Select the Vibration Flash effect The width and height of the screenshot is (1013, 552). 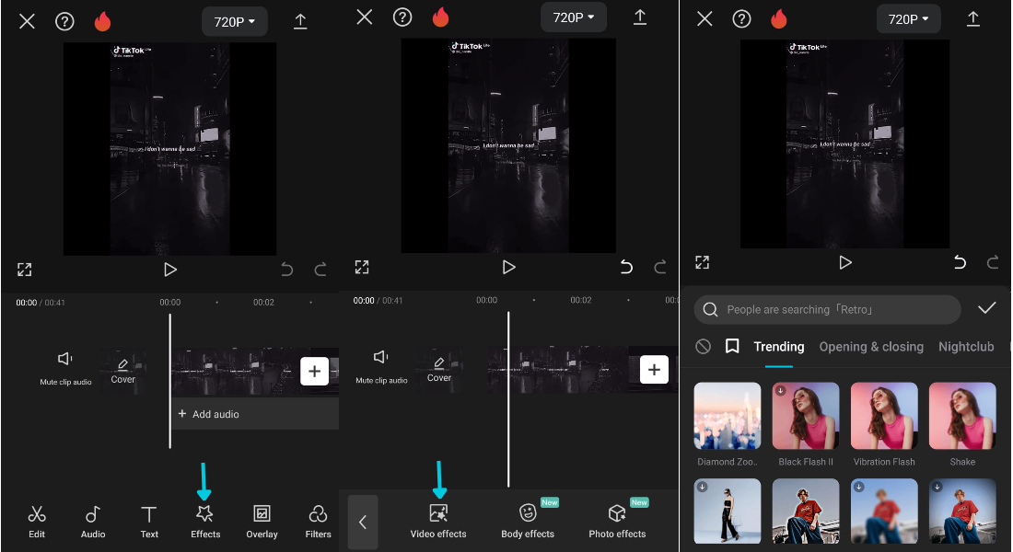884,416
